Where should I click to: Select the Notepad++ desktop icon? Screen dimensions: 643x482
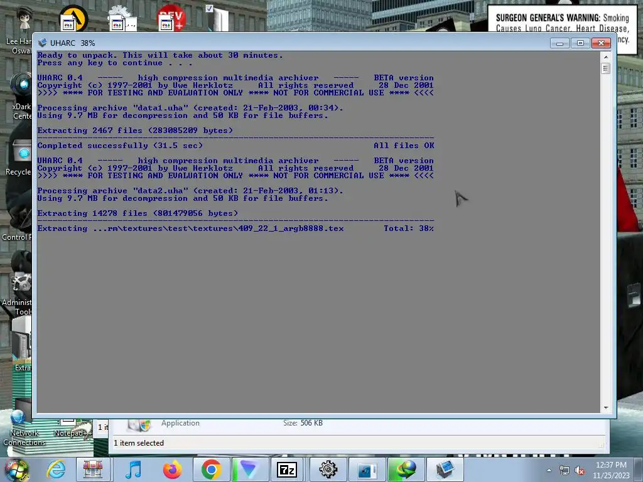[72, 428]
